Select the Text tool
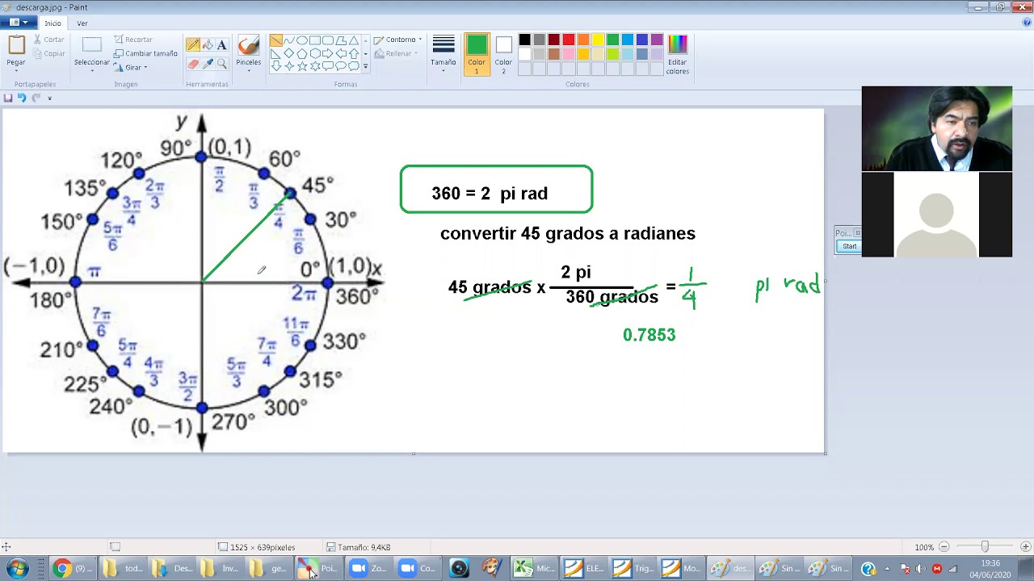Image resolution: width=1034 pixels, height=581 pixels. pyautogui.click(x=222, y=45)
